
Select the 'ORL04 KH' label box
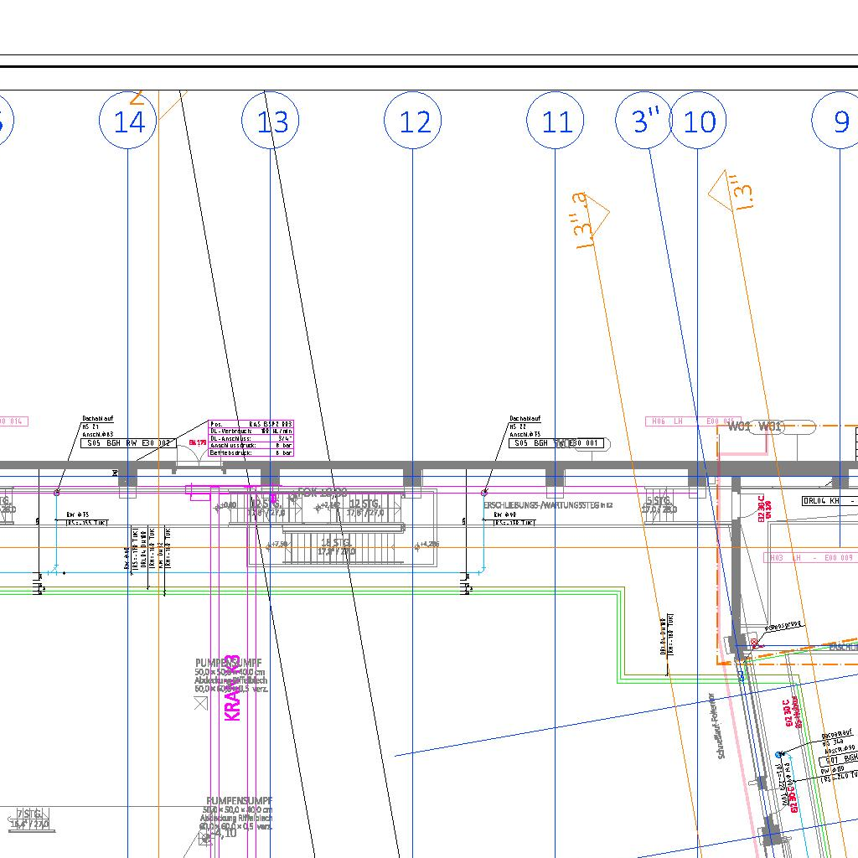point(830,501)
